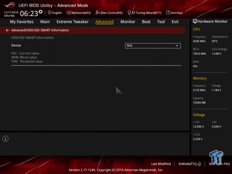The height and width of the screenshot is (174, 232).
Task: Click the back arrow beside Advanced\HDD/SSD SMART Information
Action: pyautogui.click(x=7, y=30)
